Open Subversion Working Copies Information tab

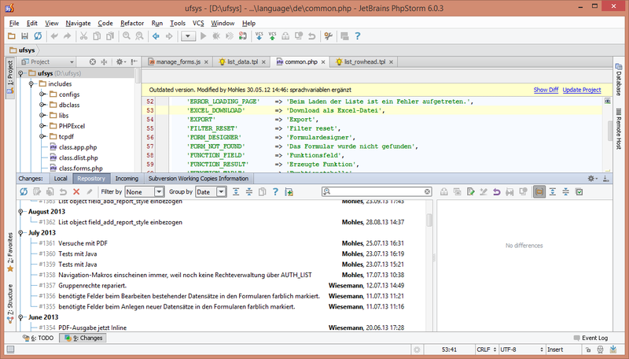198,179
